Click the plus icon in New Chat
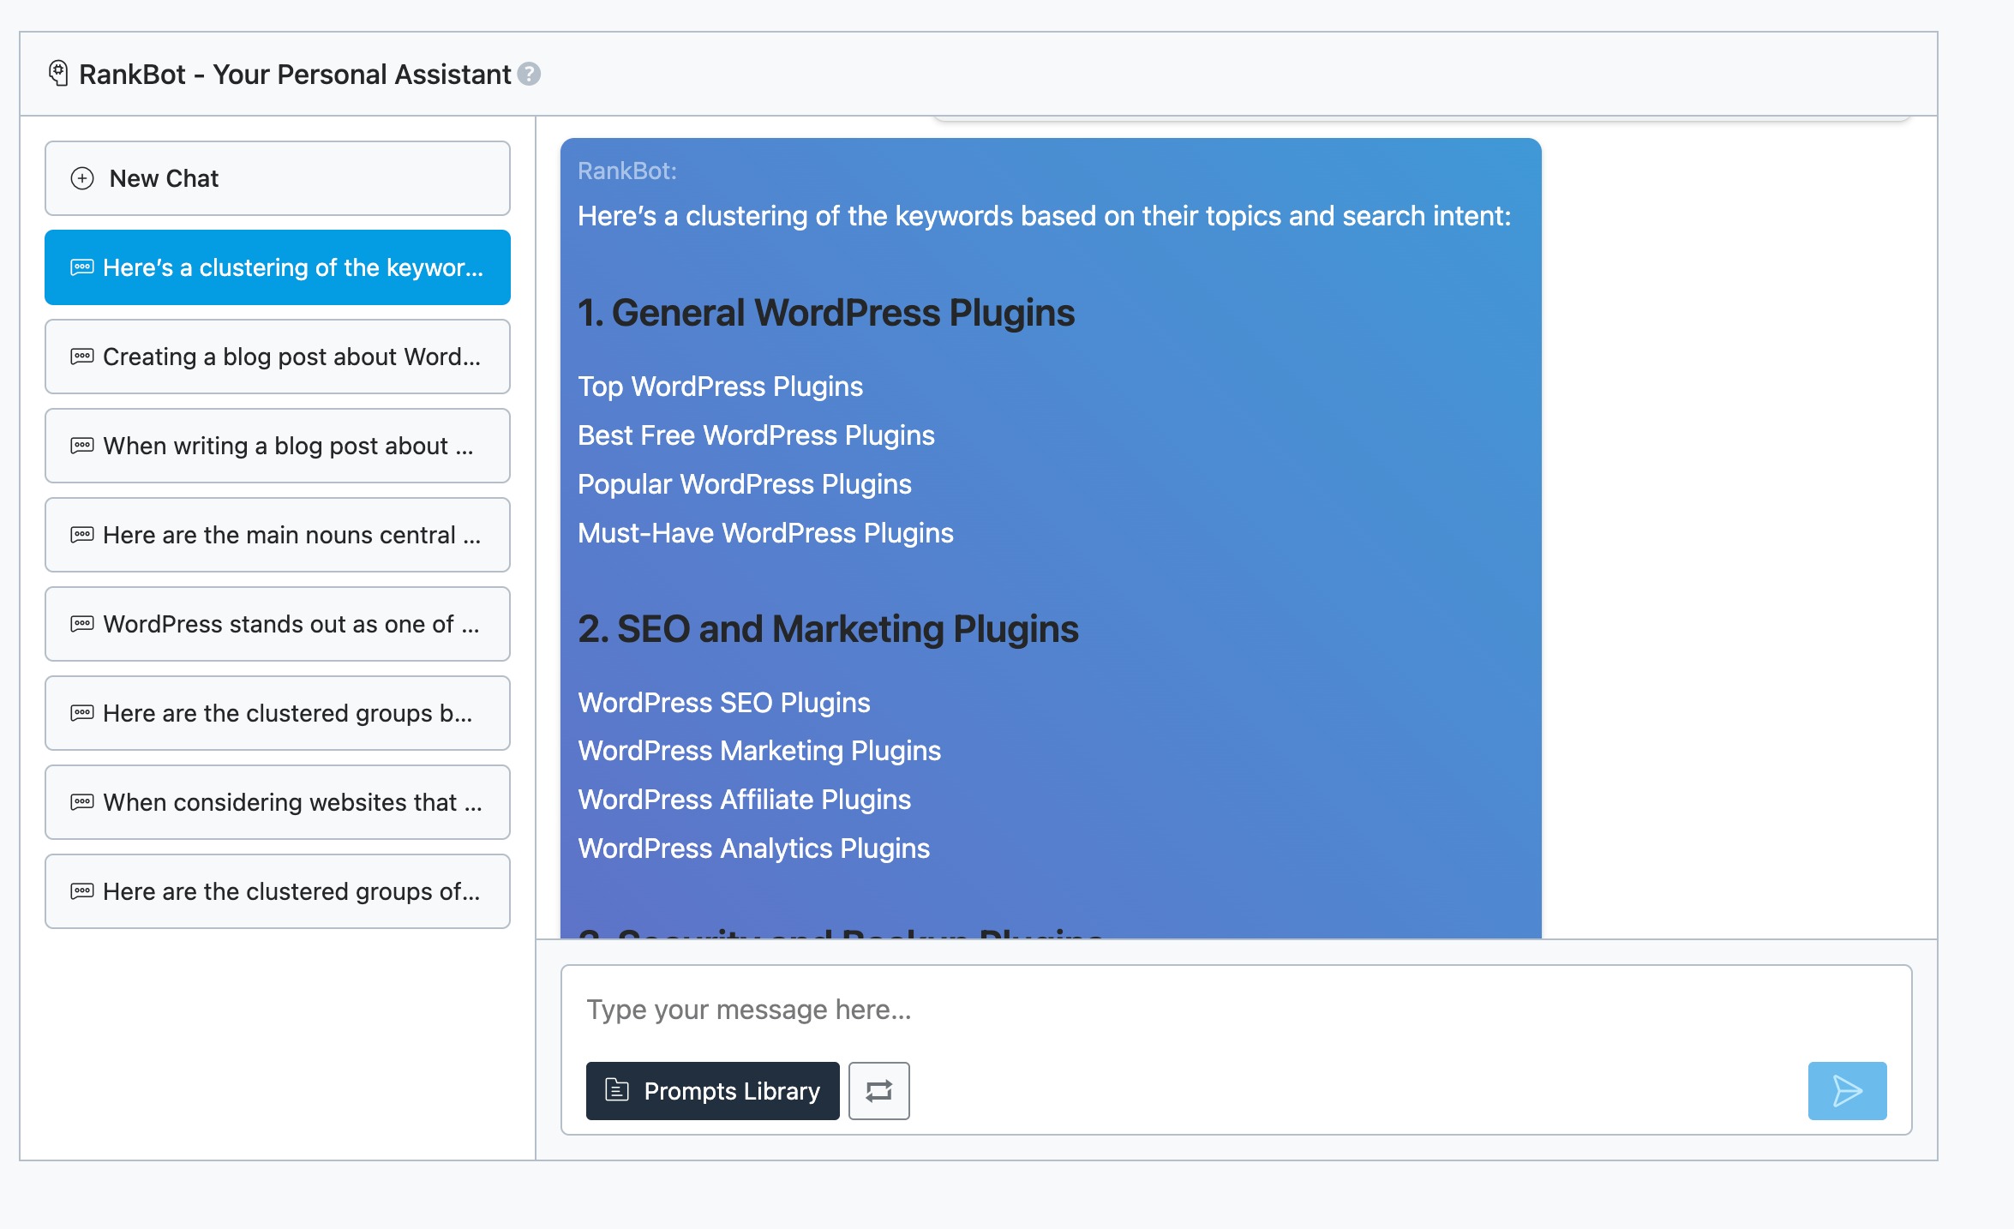Image resolution: width=2014 pixels, height=1229 pixels. click(82, 178)
